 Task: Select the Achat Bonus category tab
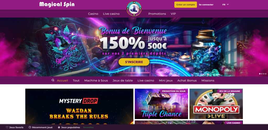[x=187, y=80]
